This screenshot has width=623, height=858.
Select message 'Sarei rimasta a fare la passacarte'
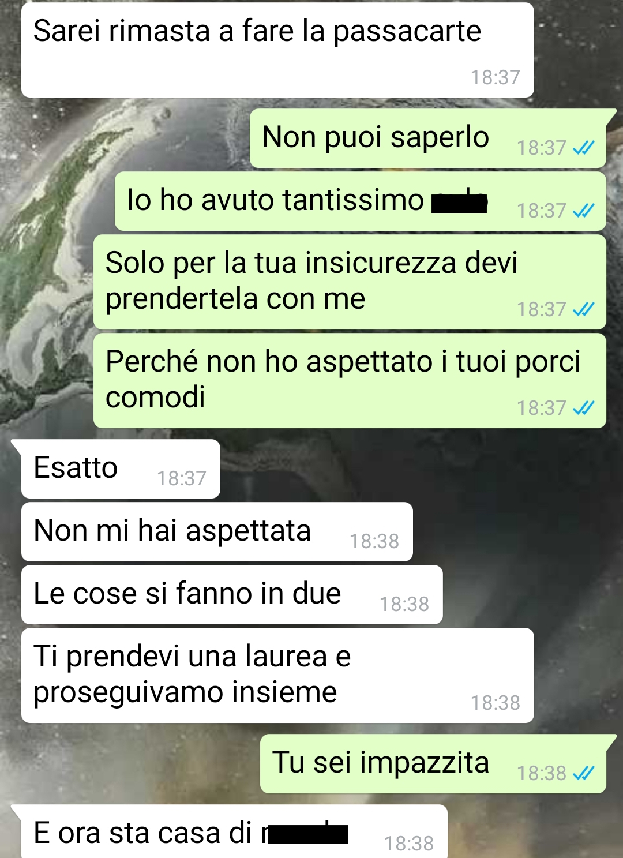[277, 50]
